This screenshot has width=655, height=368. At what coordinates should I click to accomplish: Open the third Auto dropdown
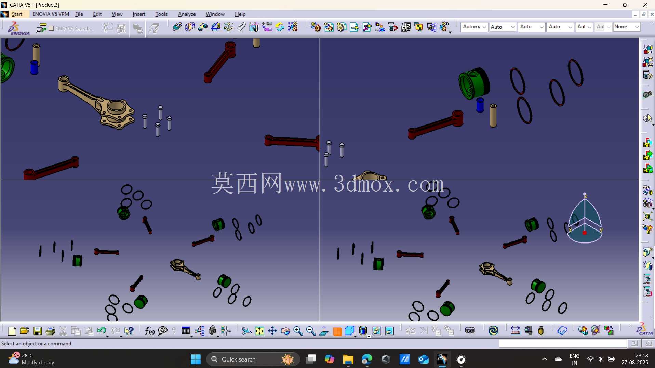531,27
